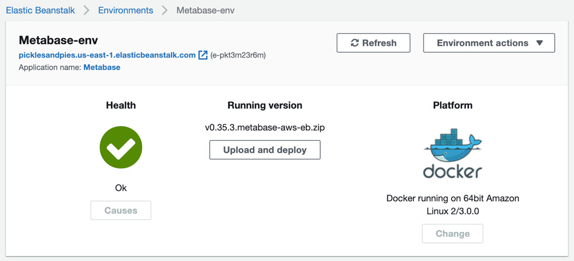Click the Upload and deploy button

coord(265,150)
